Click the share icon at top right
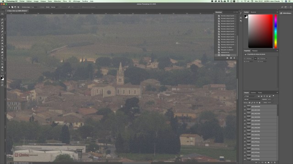 pyautogui.click(x=291, y=7)
